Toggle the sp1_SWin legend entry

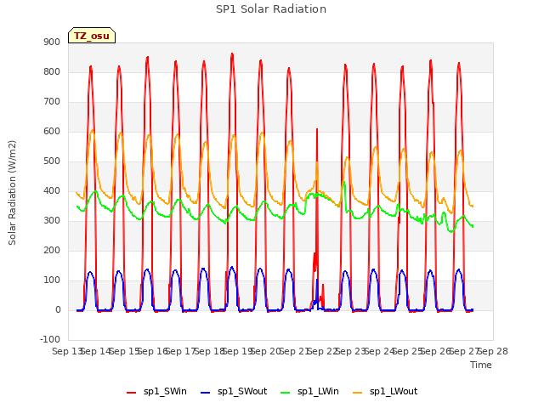point(156,391)
